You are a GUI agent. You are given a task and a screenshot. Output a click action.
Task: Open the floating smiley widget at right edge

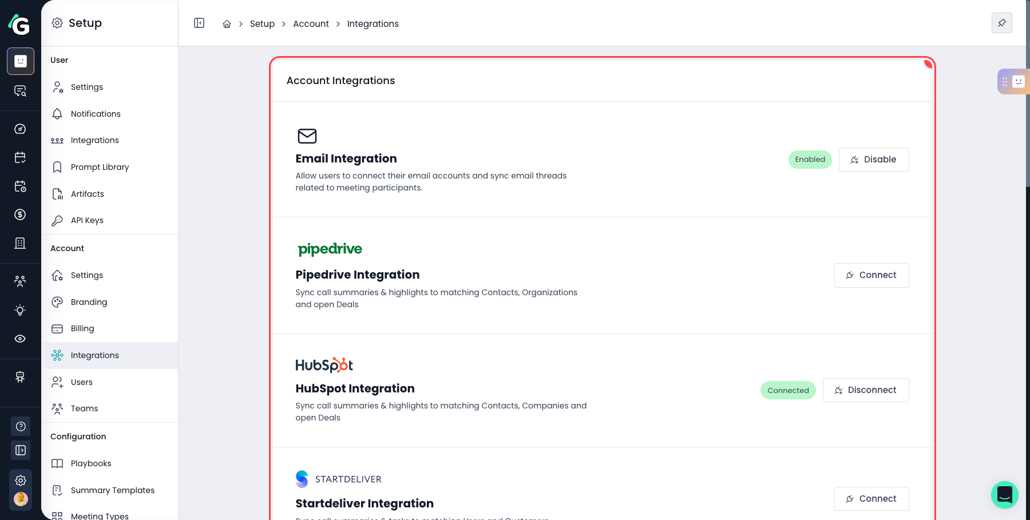[x=1018, y=82]
